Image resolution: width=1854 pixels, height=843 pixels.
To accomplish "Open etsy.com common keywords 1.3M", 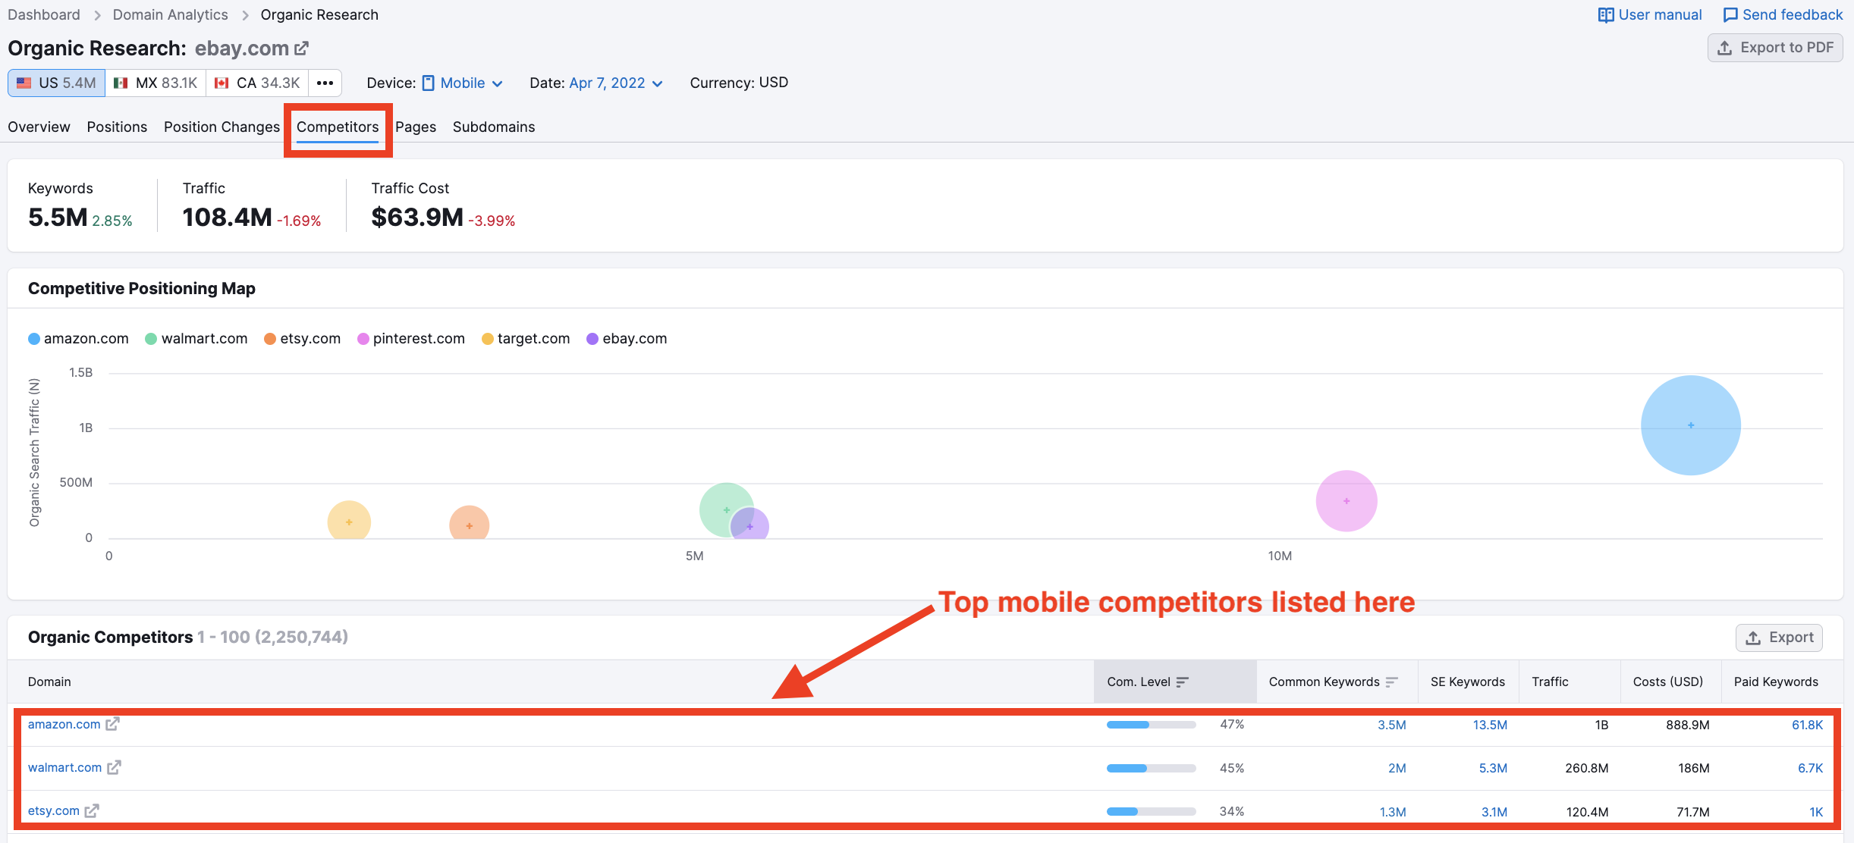I will tap(1393, 811).
